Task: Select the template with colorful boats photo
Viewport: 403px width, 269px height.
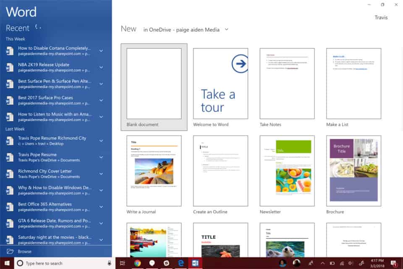Action: pos(154,240)
